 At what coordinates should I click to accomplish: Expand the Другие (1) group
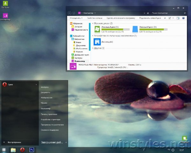[93, 48]
